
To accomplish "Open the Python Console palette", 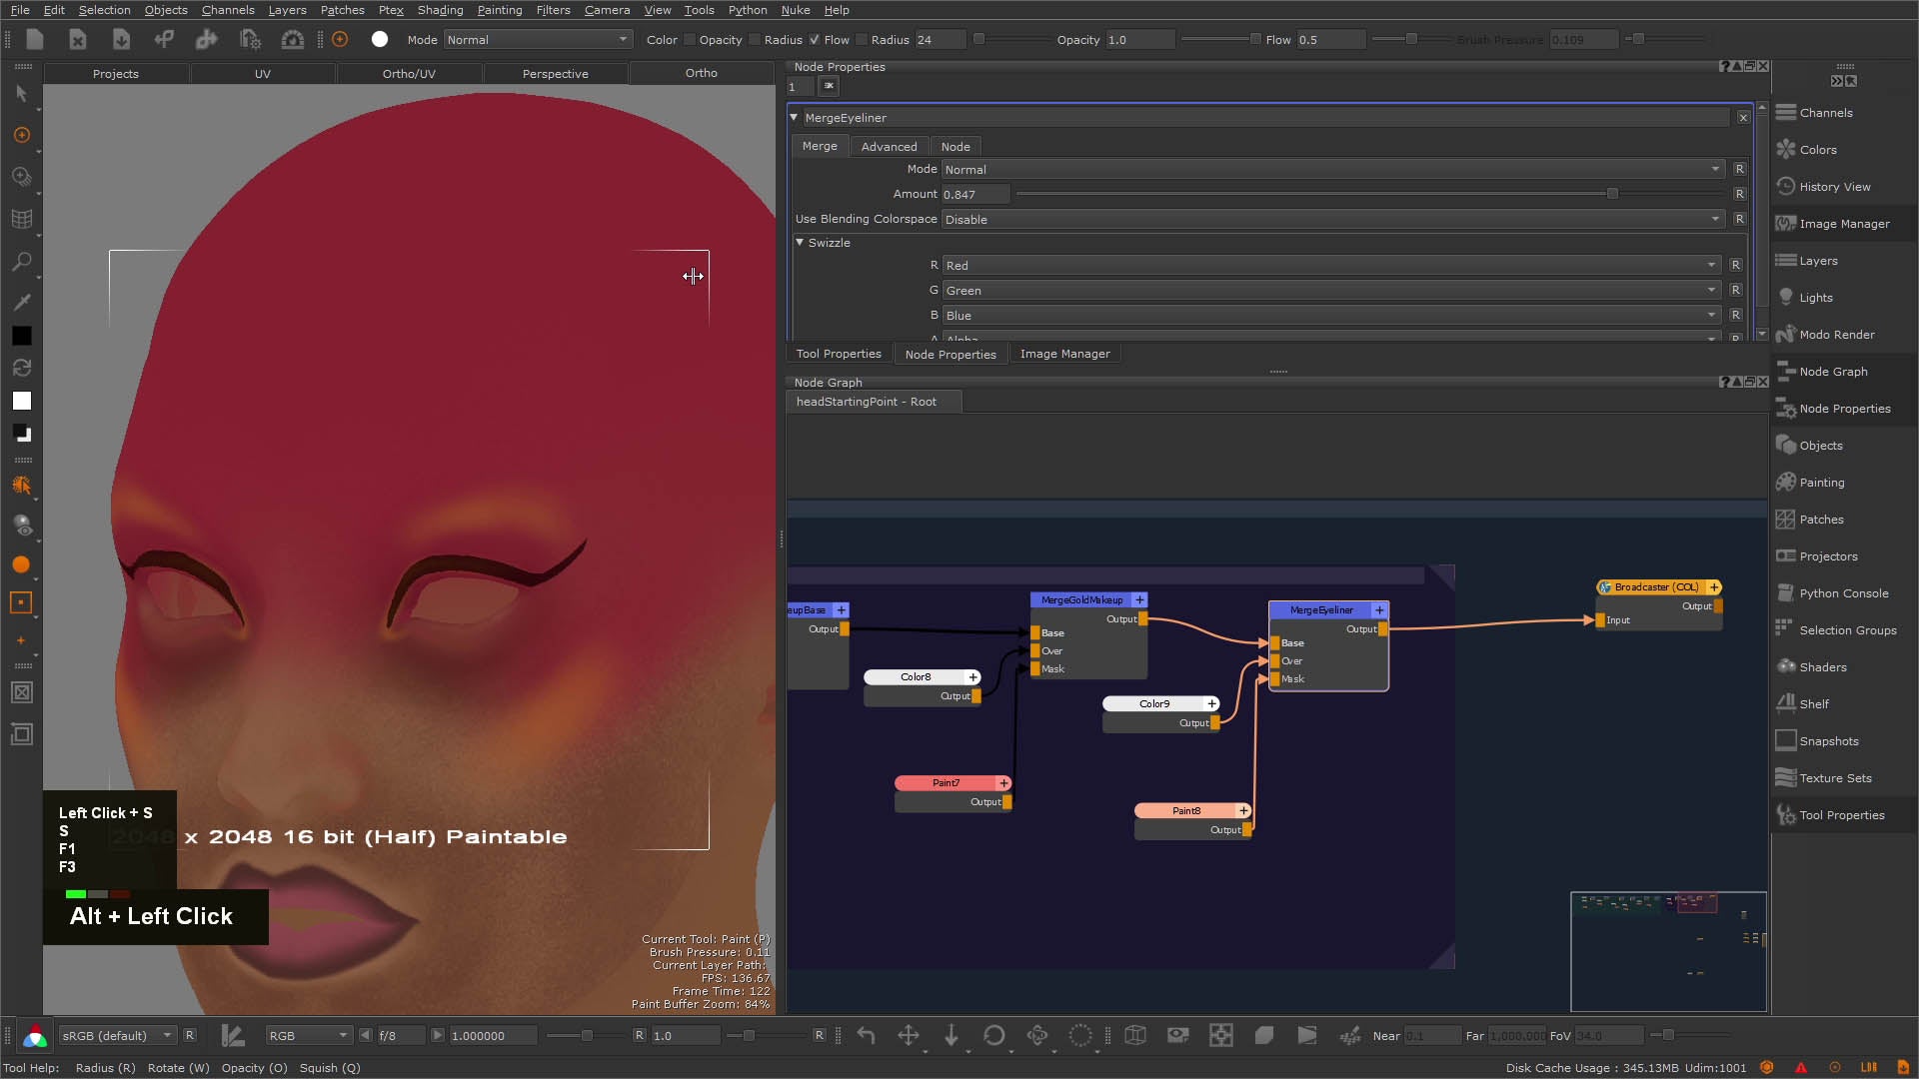I will click(x=1843, y=593).
